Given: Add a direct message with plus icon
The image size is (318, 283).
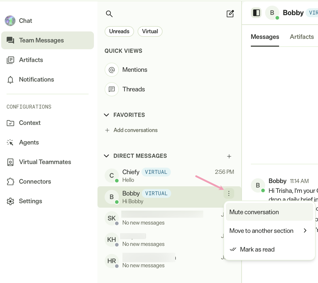Looking at the screenshot, I should click(x=229, y=156).
